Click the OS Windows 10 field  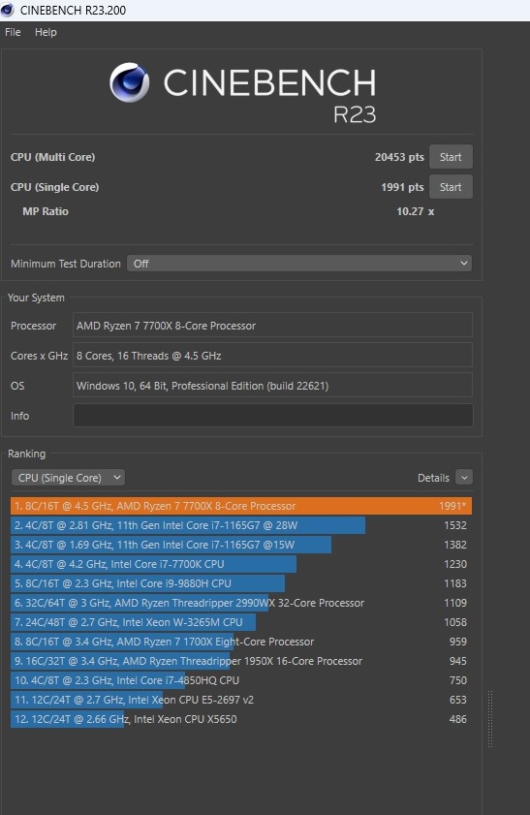pyautogui.click(x=273, y=386)
